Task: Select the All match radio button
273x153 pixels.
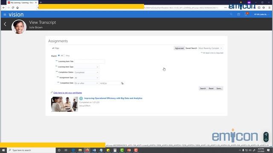Action: 59,56
